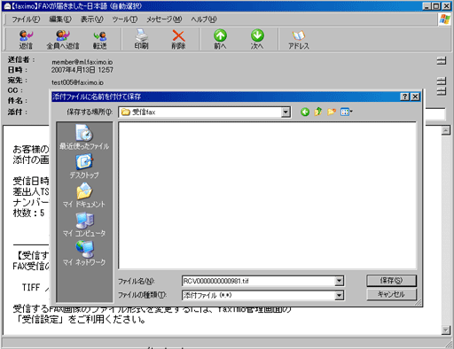Delete the message with 削除 icon
This screenshot has height=349, width=454.
click(178, 39)
